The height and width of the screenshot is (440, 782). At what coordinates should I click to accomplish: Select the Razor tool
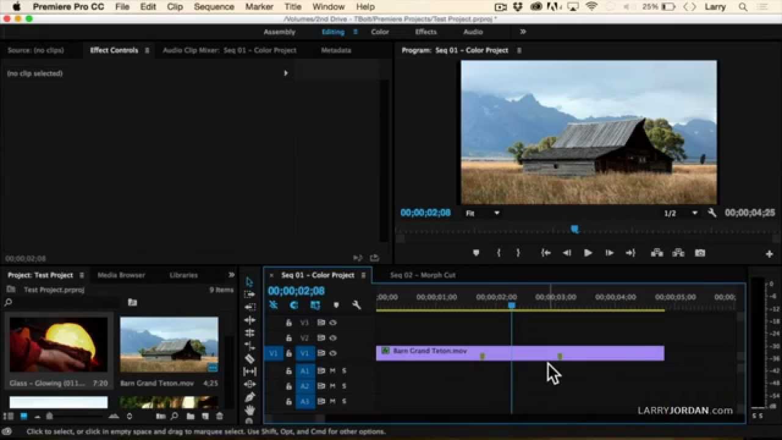coord(249,359)
